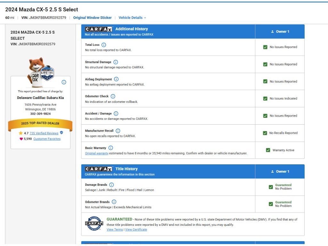Screen dimensions: 328x246
Task: Click green checkmark for Structural Damage
Action: click(x=265, y=64)
